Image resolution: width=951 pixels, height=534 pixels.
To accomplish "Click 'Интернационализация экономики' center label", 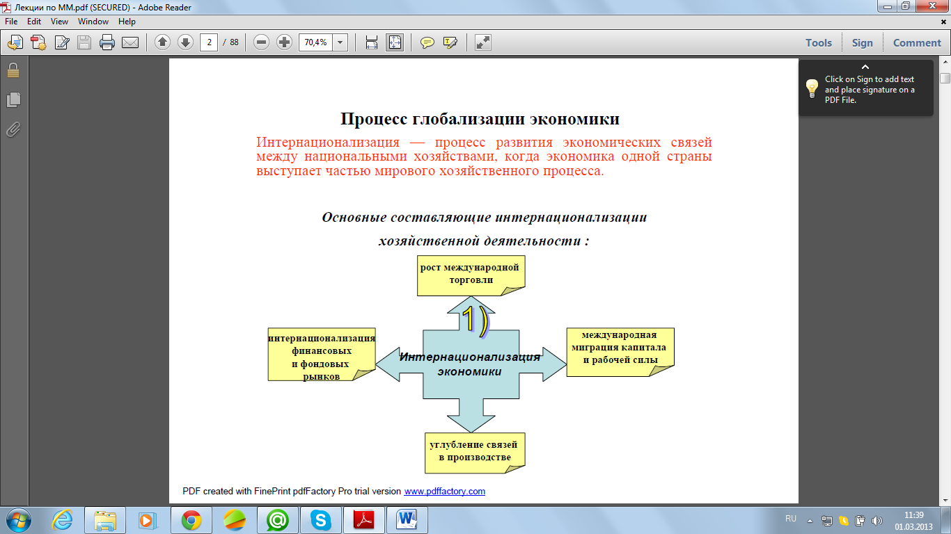I will (470, 364).
